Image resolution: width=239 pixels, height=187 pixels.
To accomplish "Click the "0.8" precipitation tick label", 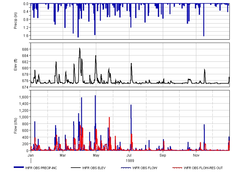I will tap(26, 19).
